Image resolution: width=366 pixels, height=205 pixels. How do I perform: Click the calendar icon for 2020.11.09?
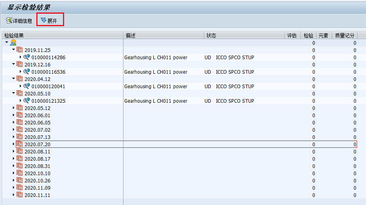pos(20,187)
